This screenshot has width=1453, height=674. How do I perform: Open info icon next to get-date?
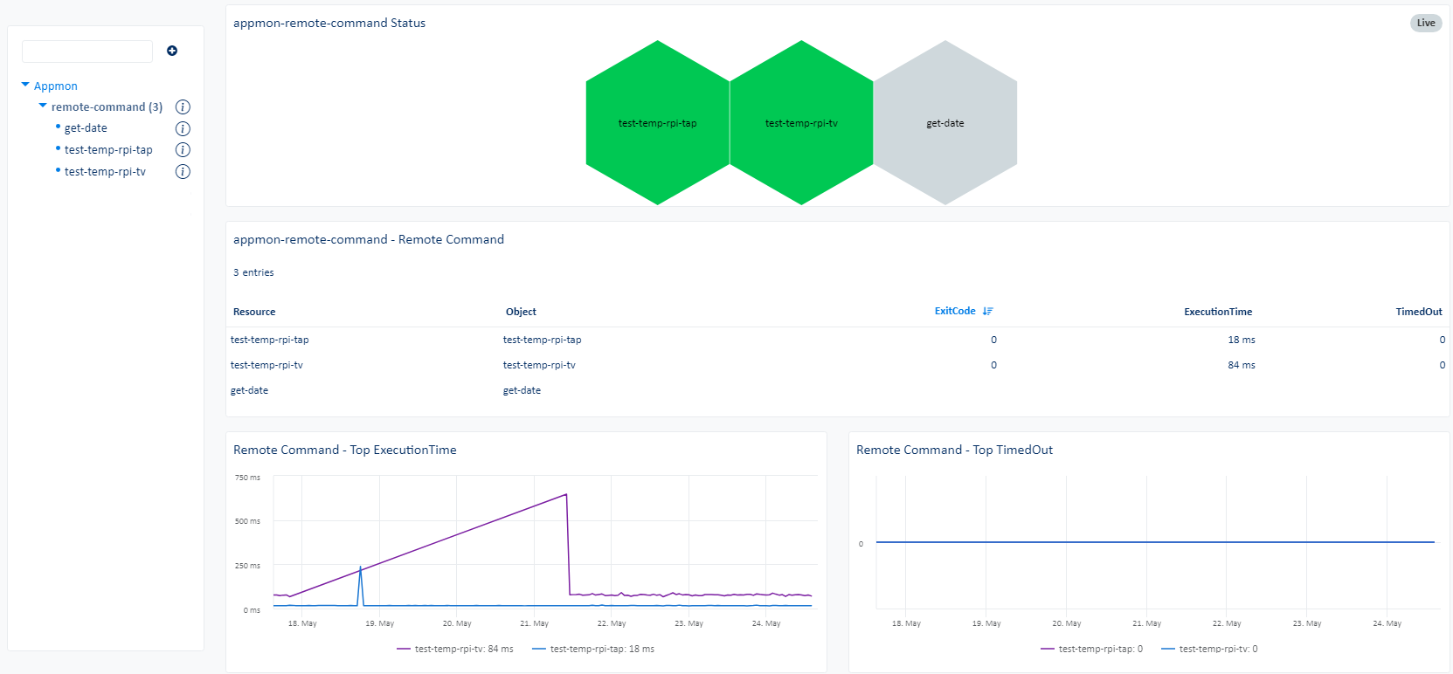183,128
